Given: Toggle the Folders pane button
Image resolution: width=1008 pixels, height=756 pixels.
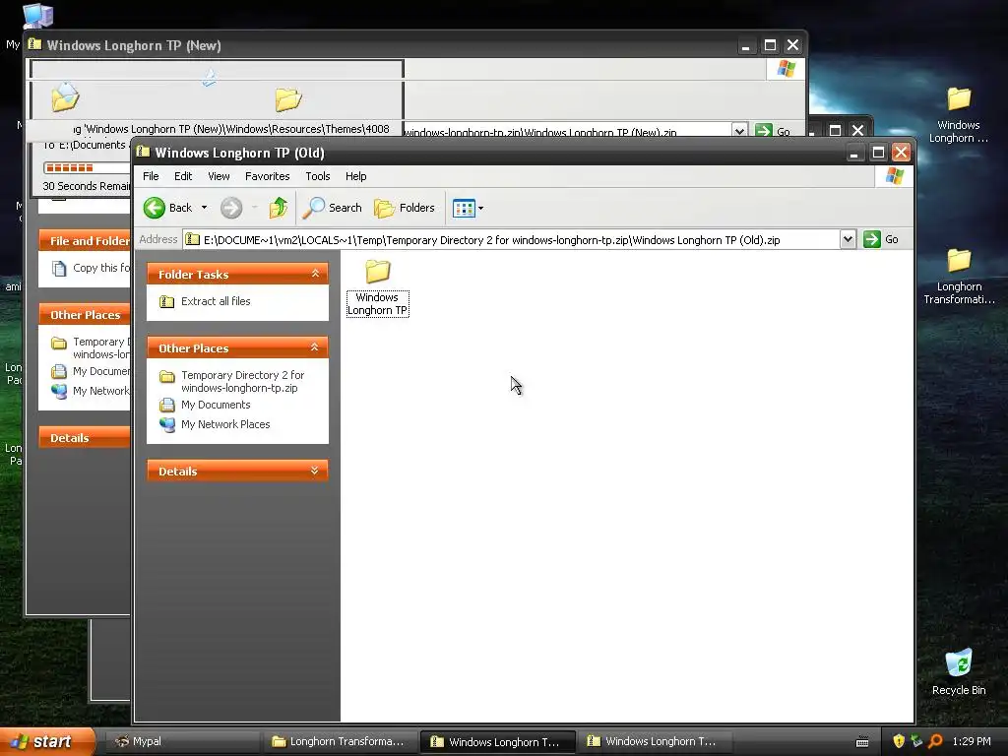Looking at the screenshot, I should [405, 208].
